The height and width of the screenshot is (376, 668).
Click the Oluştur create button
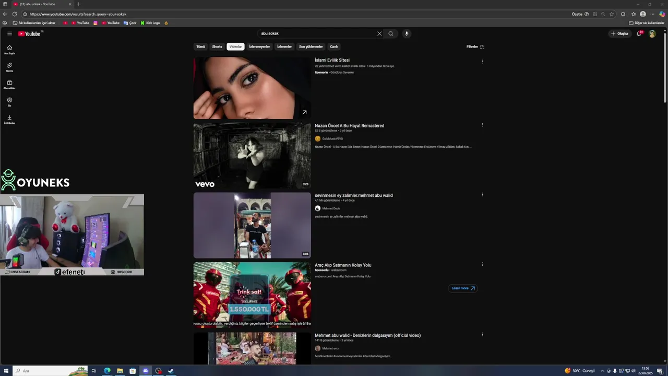coord(620,33)
